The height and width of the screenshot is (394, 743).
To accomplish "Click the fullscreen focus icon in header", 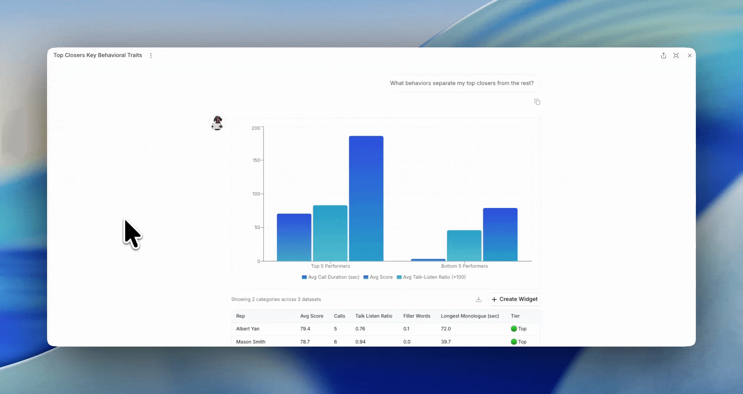I will (676, 55).
